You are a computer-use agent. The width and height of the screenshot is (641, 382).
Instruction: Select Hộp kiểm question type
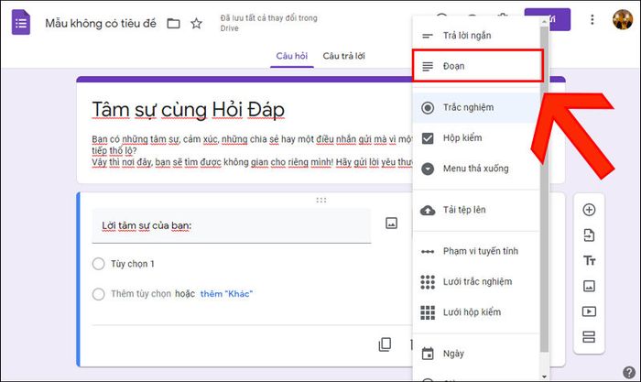pos(476,138)
